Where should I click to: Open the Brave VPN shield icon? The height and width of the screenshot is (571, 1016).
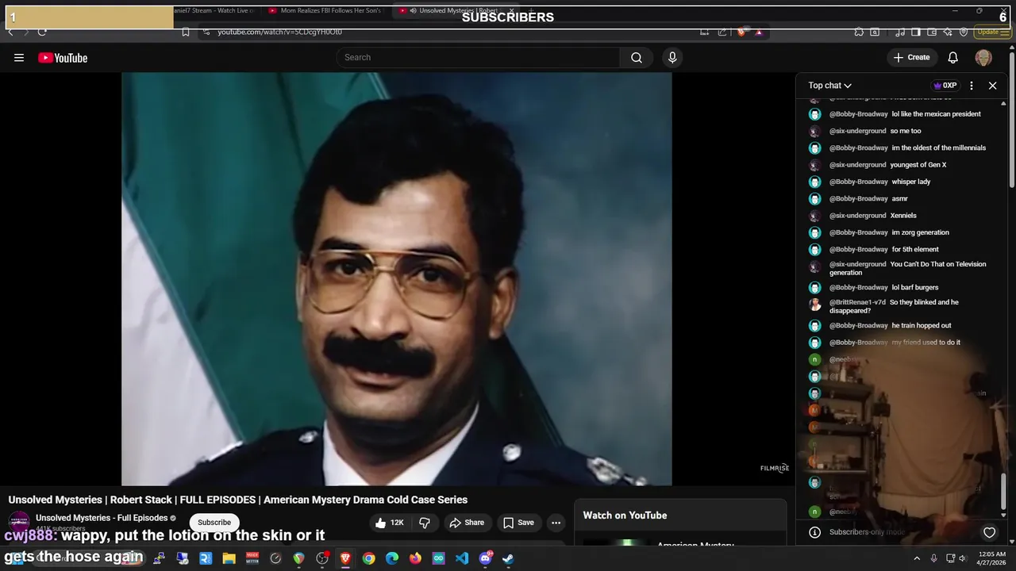(x=964, y=32)
